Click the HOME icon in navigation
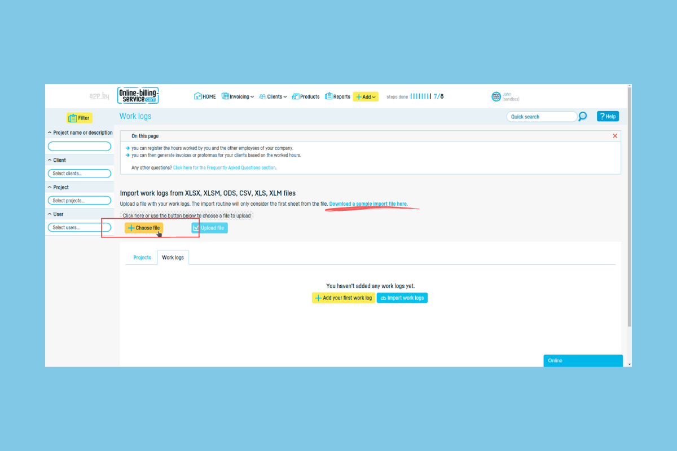The width and height of the screenshot is (677, 451). [x=198, y=96]
